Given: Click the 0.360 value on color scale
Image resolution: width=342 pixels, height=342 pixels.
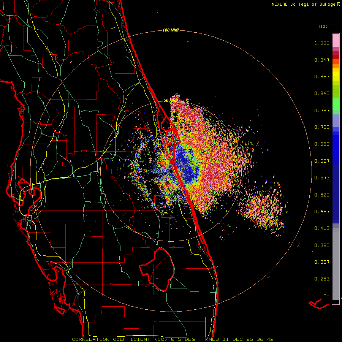Looking at the screenshot, I should pos(322,245).
